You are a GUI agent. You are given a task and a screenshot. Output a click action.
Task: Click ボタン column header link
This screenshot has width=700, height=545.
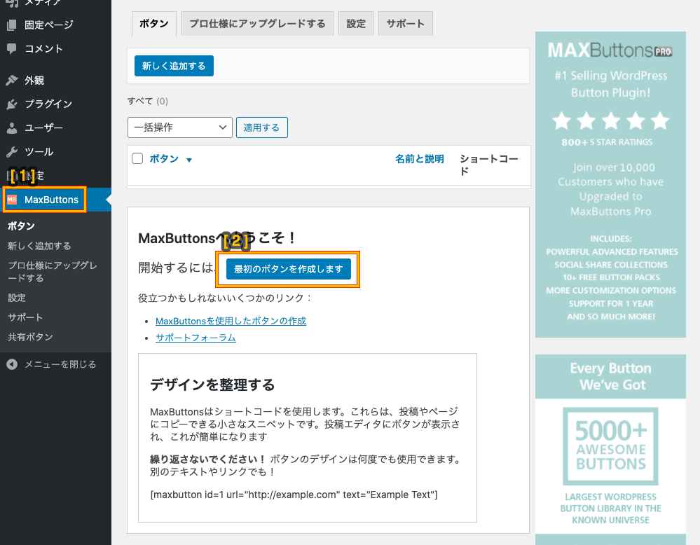click(164, 159)
